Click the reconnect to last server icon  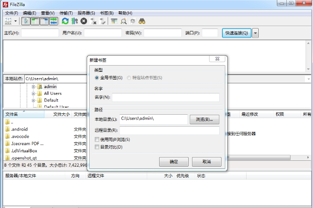pos(102,21)
